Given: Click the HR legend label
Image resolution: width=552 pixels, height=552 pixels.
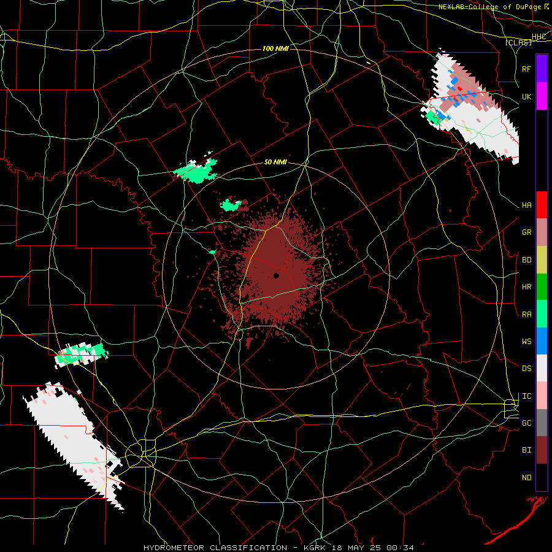Looking at the screenshot, I should pos(527,287).
